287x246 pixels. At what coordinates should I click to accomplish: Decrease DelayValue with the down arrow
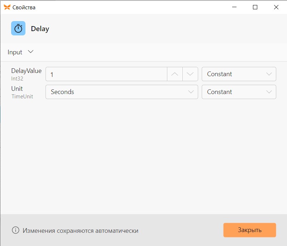(x=190, y=74)
